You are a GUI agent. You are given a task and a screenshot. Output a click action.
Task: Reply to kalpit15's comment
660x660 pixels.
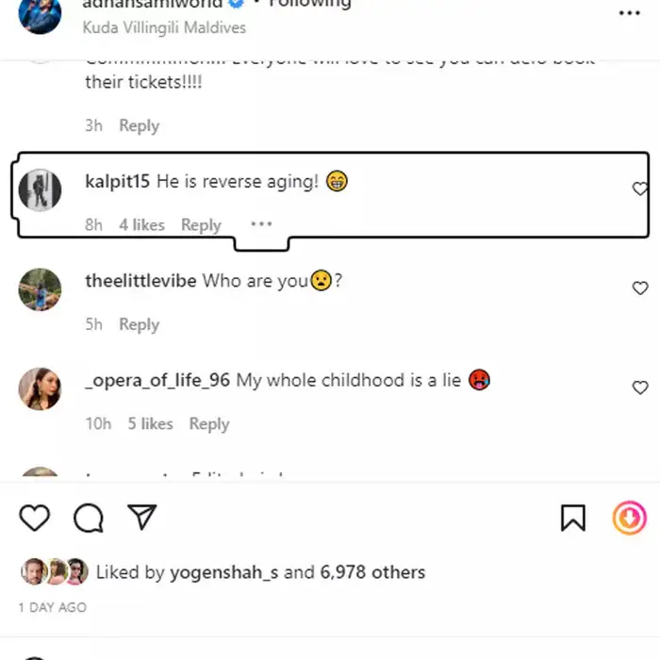click(201, 225)
